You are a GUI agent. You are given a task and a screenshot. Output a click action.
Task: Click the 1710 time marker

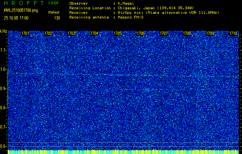coord(233,33)
